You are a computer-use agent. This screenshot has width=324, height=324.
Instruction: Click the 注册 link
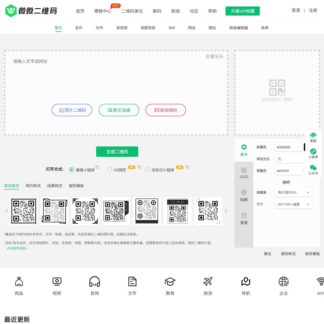pos(313,11)
